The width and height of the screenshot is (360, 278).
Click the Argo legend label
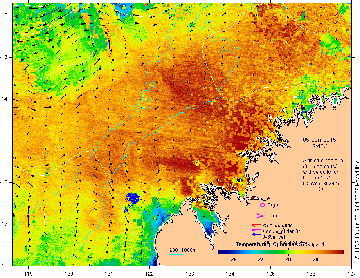point(272,205)
